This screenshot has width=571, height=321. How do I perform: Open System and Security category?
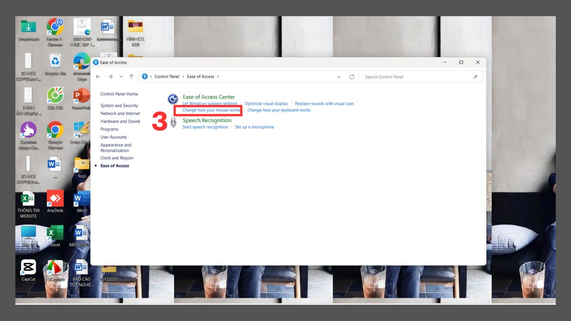click(x=119, y=106)
